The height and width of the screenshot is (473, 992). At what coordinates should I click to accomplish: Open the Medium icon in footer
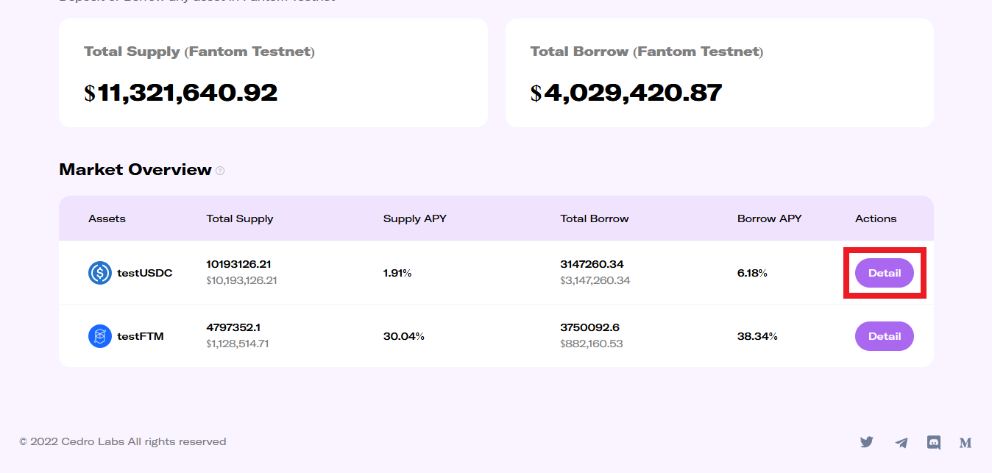pyautogui.click(x=966, y=443)
